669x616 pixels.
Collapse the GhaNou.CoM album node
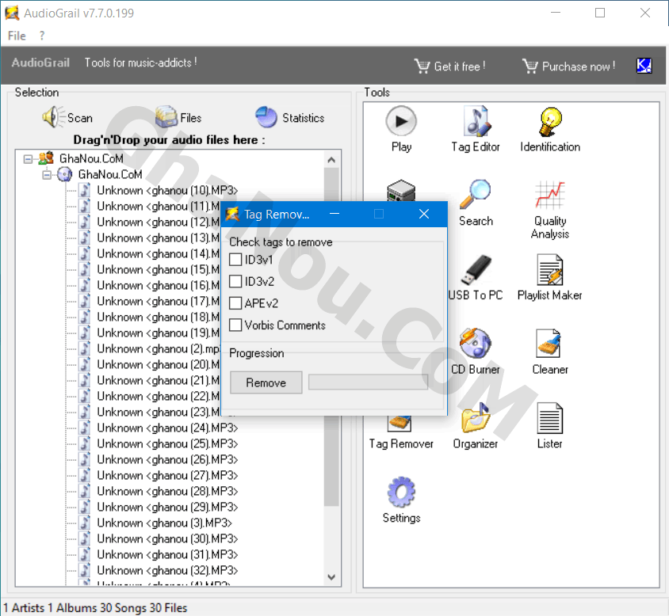47,175
